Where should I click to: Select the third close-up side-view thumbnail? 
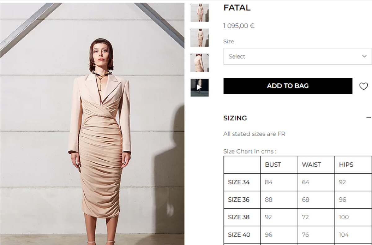tap(199, 62)
